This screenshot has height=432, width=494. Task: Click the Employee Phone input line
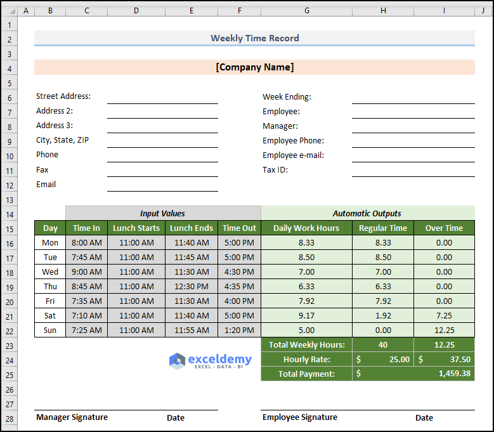pos(413,140)
